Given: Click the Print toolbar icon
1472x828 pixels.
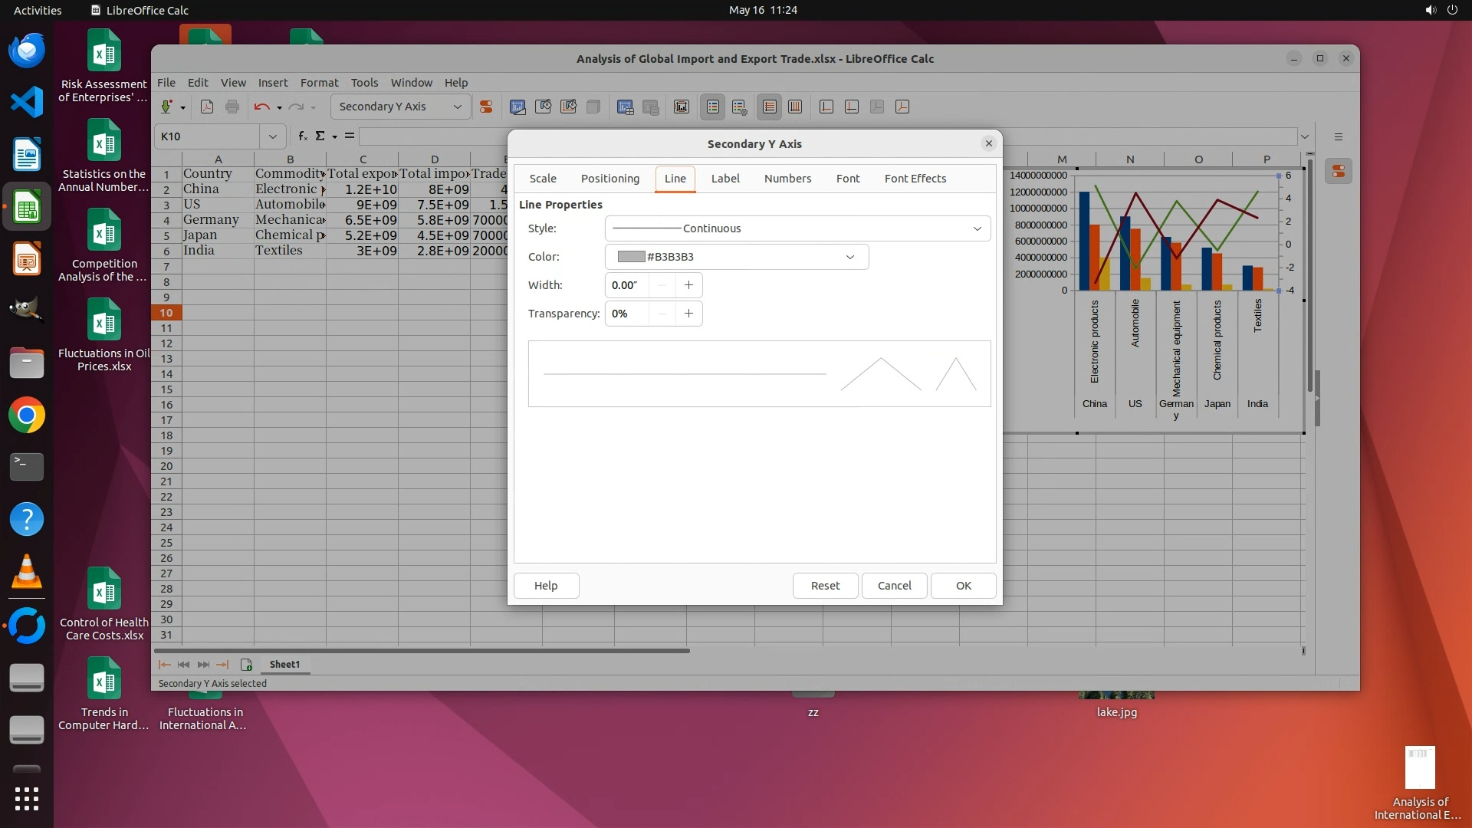Looking at the screenshot, I should click(x=232, y=107).
